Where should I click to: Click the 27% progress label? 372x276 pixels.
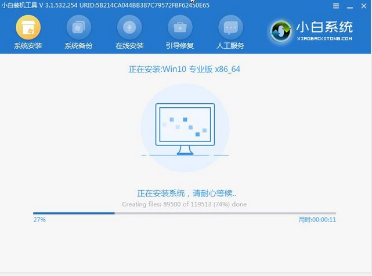pos(39,220)
